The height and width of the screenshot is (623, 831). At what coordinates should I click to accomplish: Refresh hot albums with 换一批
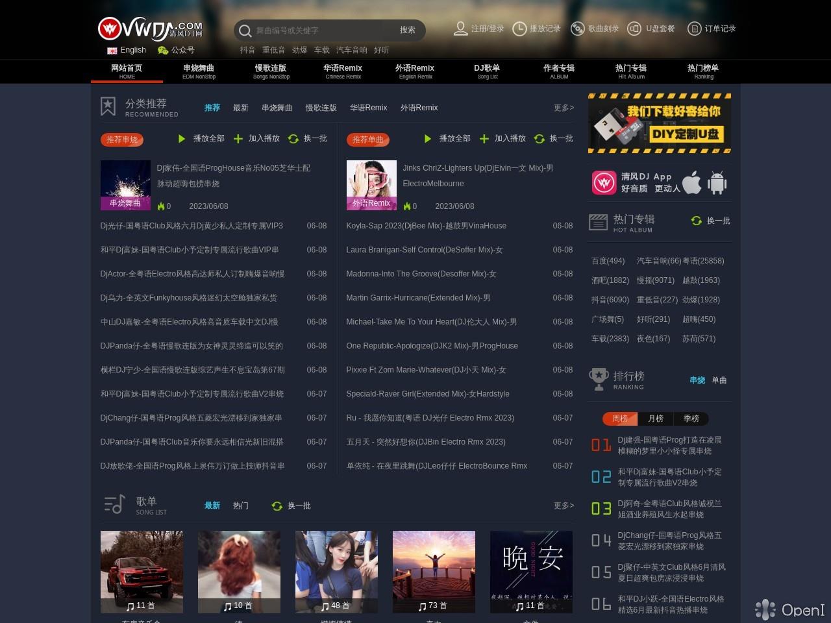(x=711, y=221)
